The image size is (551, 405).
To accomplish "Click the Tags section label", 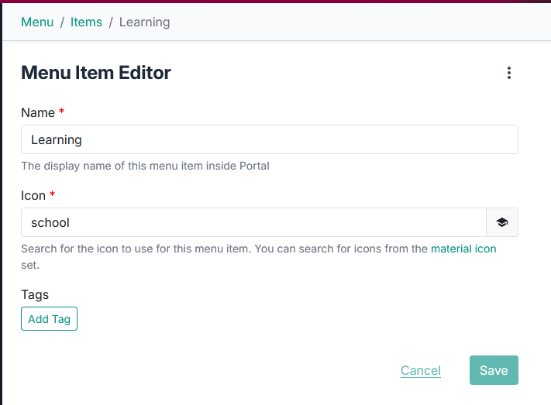I will tap(35, 294).
